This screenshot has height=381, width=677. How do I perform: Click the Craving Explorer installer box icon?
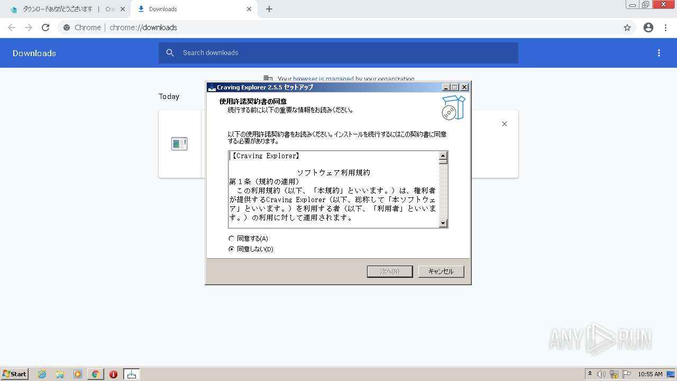click(453, 108)
